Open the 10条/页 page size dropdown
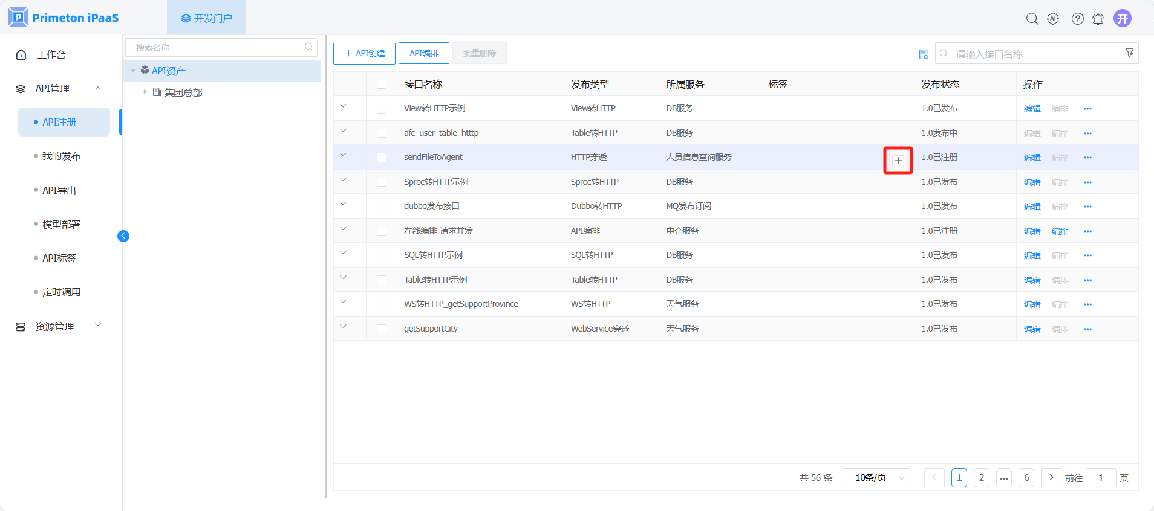This screenshot has width=1154, height=511. click(876, 478)
